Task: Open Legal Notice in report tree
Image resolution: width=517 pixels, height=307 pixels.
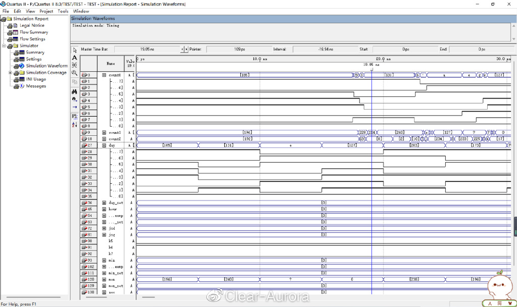Action: click(x=32, y=25)
